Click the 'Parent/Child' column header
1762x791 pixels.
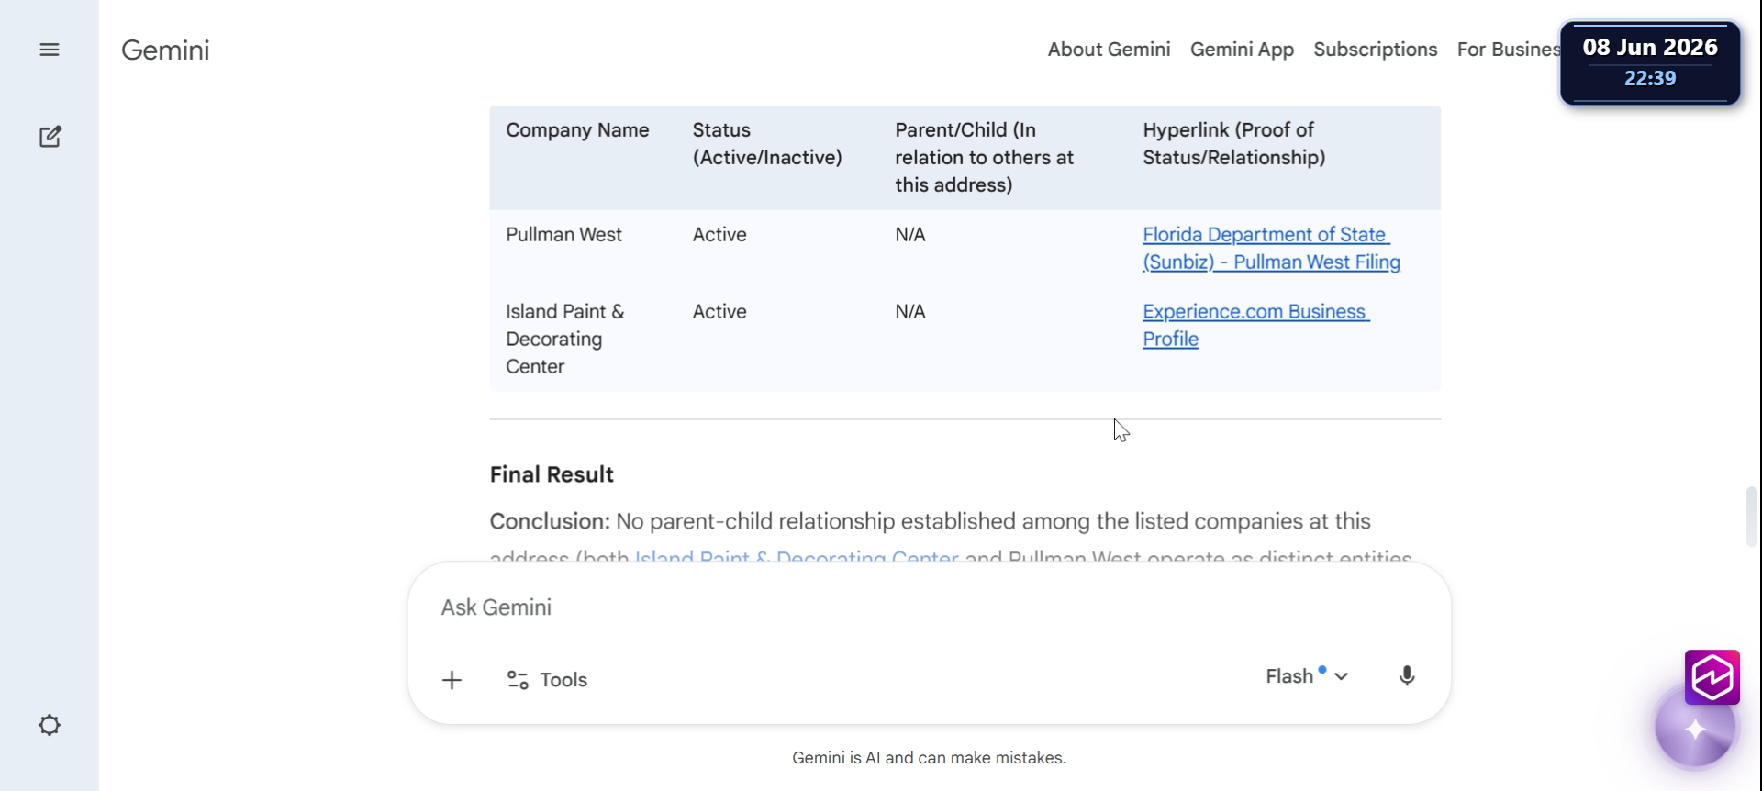tap(984, 157)
